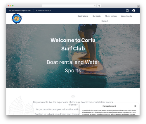Click the yellow minimize window dot
This screenshot has height=124, width=146.
pyautogui.click(x=11, y=6)
